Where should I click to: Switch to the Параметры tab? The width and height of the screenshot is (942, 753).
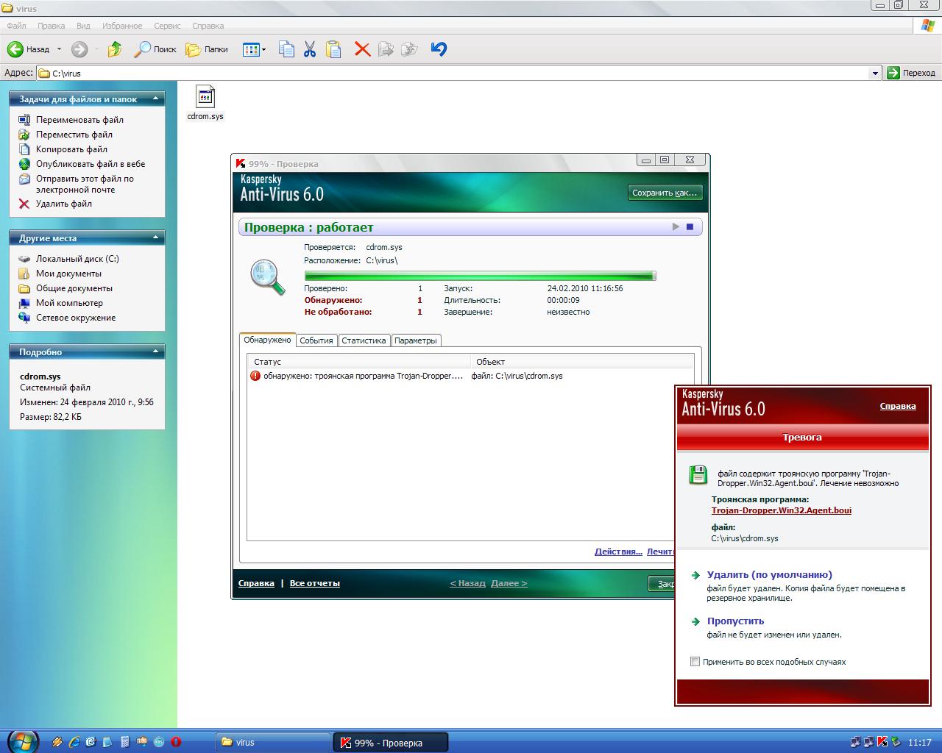pyautogui.click(x=415, y=340)
